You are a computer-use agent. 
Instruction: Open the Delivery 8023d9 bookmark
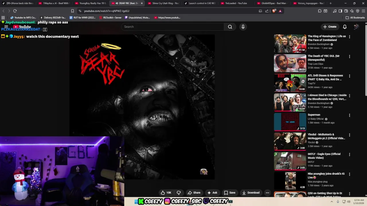click(53, 17)
